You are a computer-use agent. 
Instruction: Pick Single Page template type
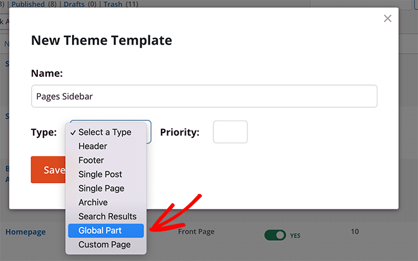pyautogui.click(x=101, y=188)
